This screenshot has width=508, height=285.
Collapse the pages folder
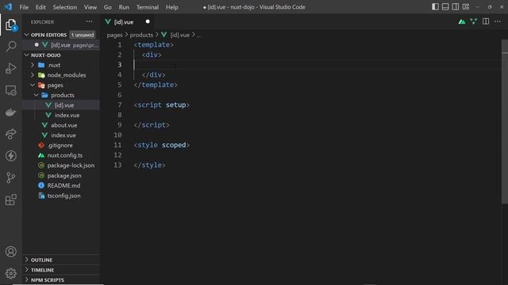33,85
